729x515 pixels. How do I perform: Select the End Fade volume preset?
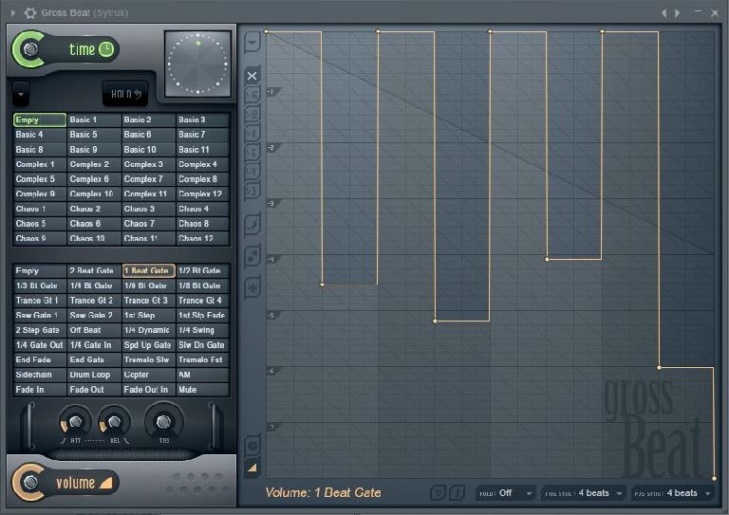pyautogui.click(x=40, y=359)
